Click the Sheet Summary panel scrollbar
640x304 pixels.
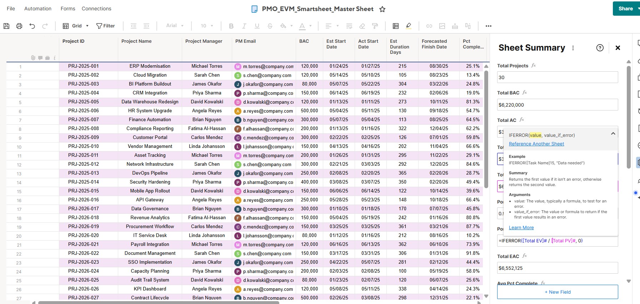[x=629, y=117]
